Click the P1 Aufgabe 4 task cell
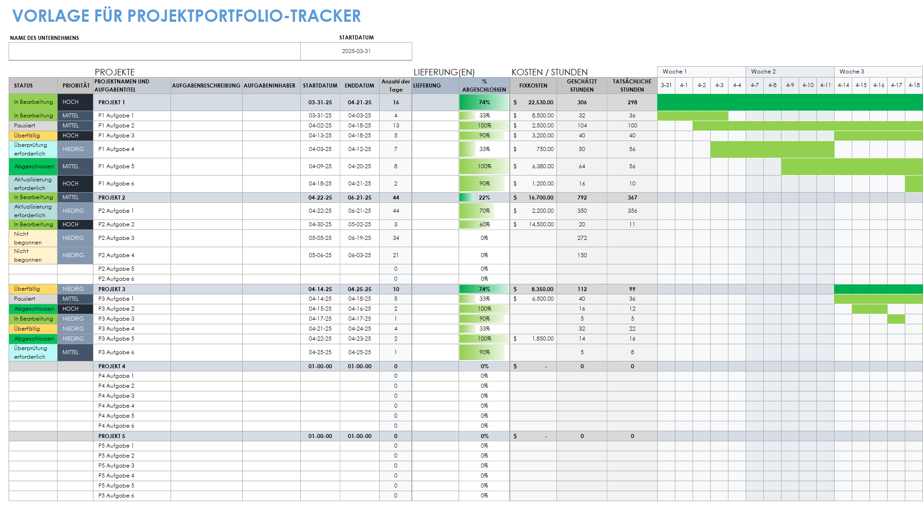This screenshot has height=507, width=923. click(132, 150)
